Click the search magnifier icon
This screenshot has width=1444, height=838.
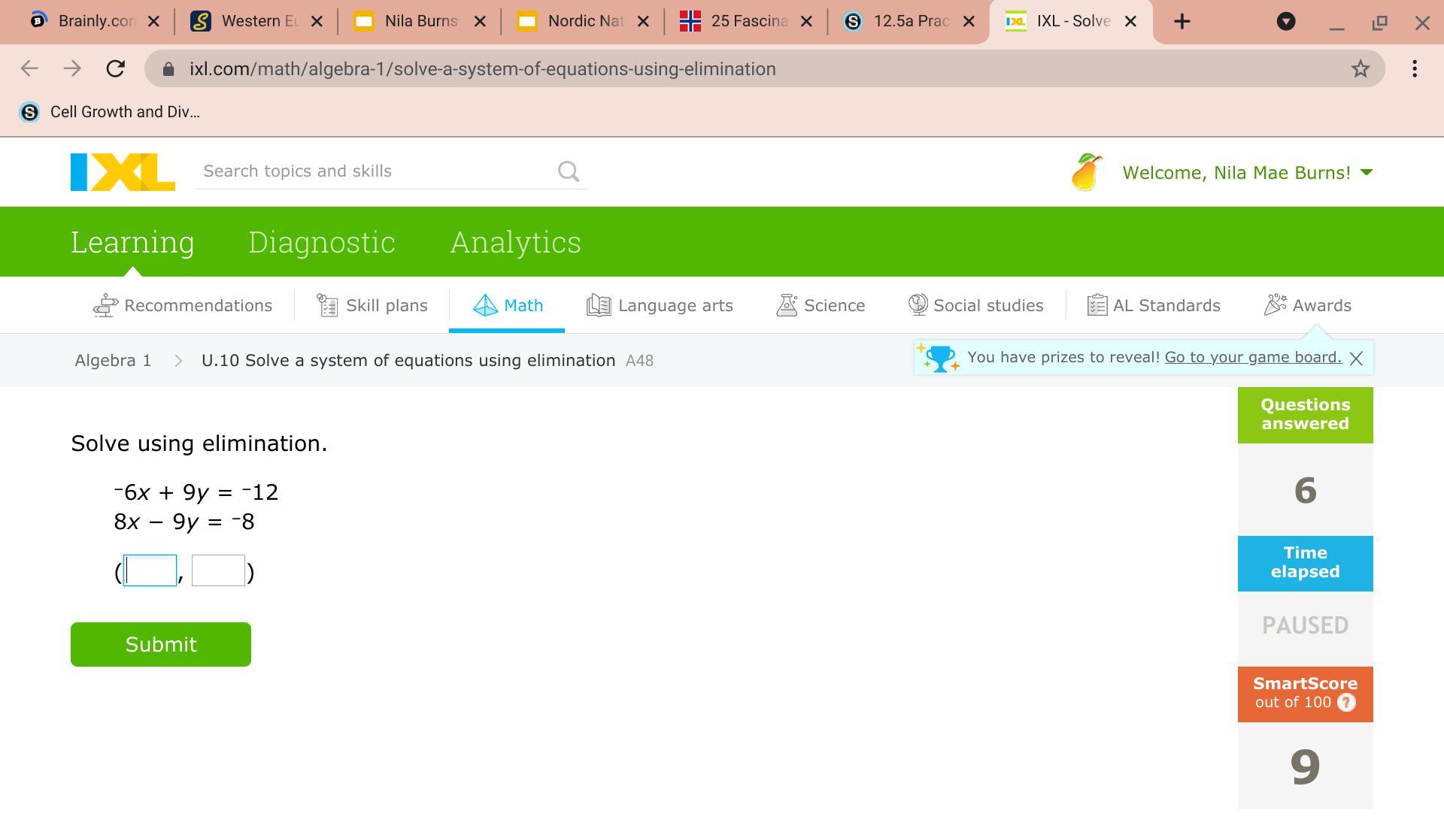(x=569, y=172)
